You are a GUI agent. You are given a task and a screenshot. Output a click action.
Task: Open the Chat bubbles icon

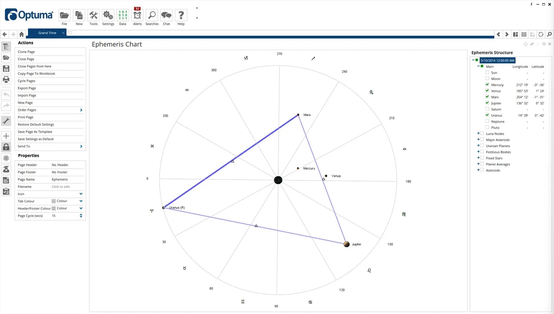coord(167,15)
